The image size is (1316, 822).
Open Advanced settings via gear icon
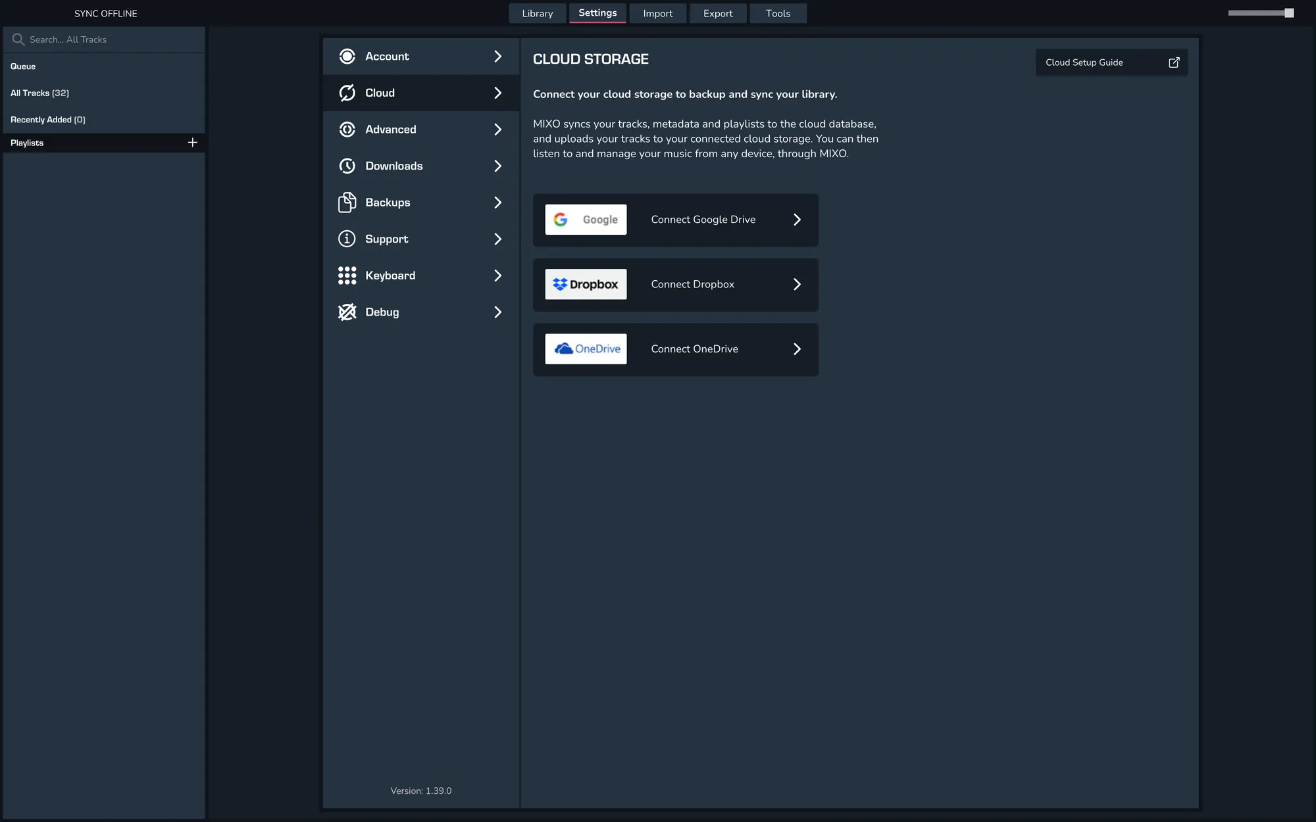pos(347,130)
